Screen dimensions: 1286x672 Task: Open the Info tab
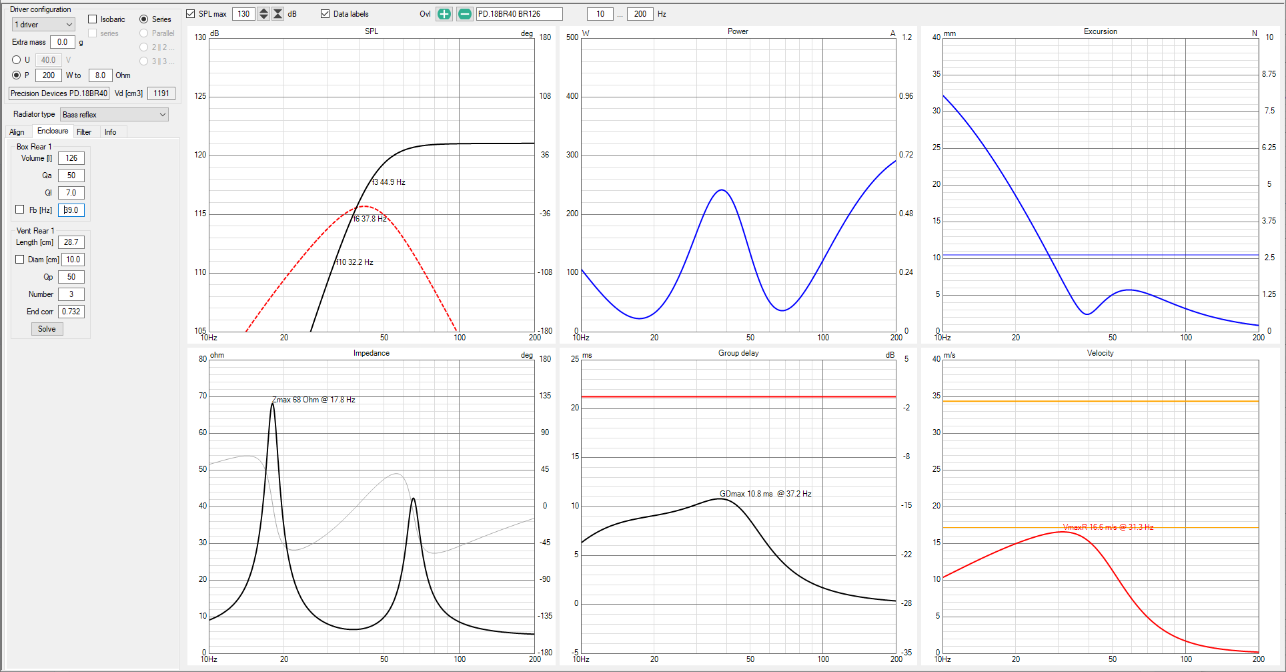(x=111, y=132)
